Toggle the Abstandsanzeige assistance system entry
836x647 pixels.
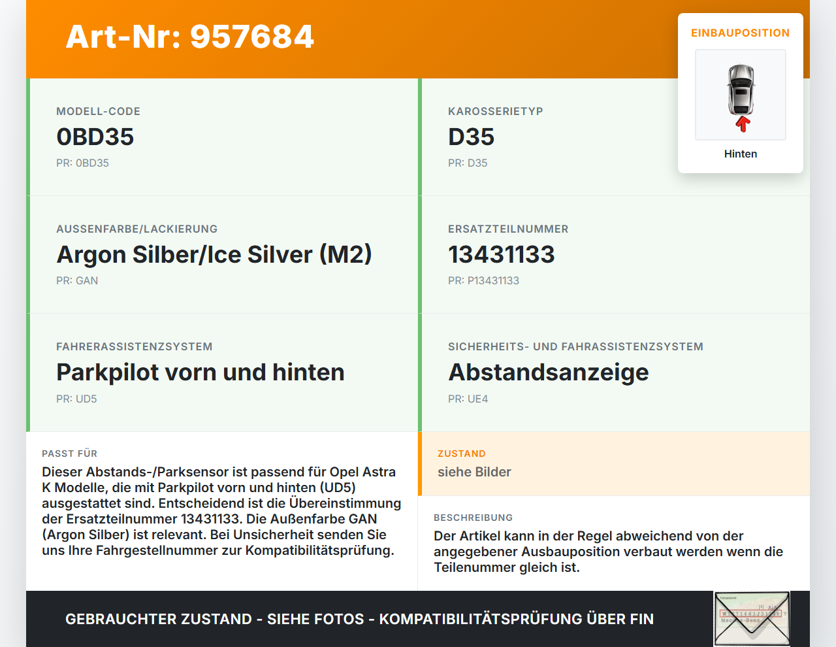coord(548,372)
